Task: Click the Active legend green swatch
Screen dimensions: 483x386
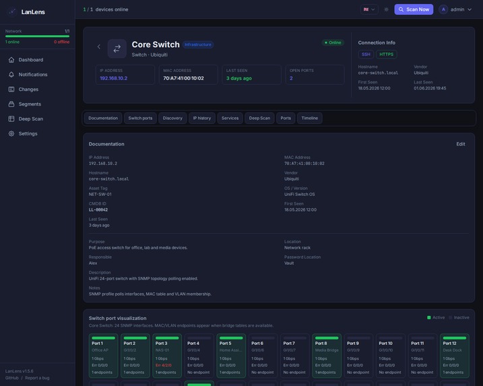Action: [x=429, y=317]
